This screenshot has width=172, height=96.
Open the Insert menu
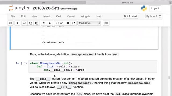point(47,16)
